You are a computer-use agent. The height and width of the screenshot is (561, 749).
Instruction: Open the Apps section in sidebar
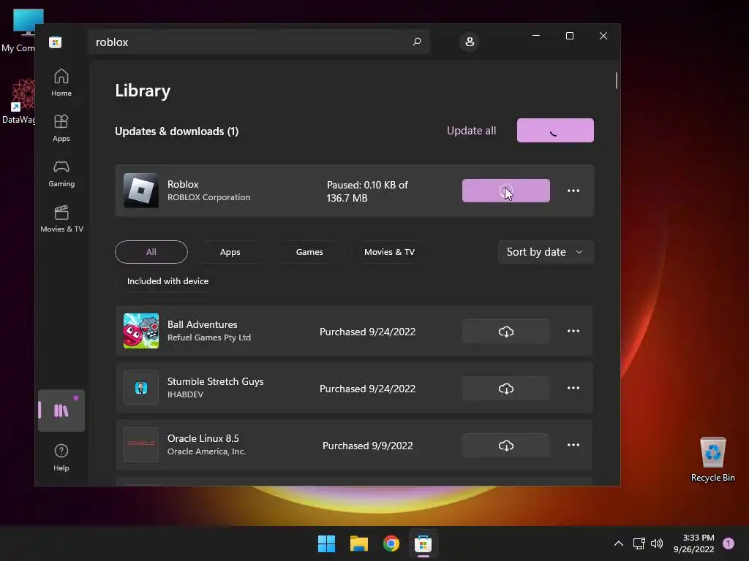click(61, 129)
